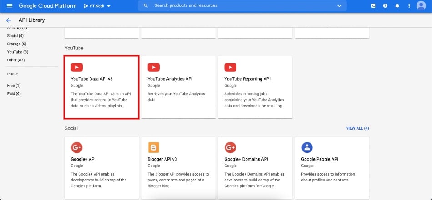Click the YouTube Data API v3 logo icon
Image resolution: width=432 pixels, height=200 pixels.
[76, 67]
